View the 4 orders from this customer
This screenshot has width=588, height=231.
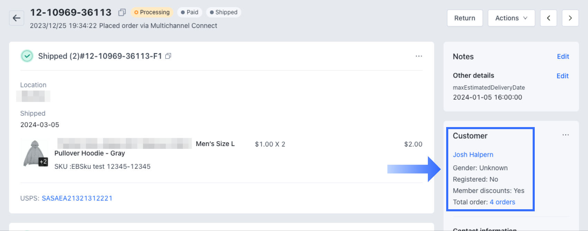pyautogui.click(x=502, y=202)
